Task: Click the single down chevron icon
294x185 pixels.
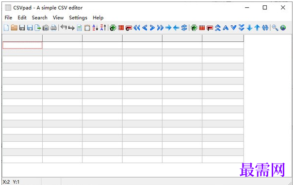Action: coord(233,28)
